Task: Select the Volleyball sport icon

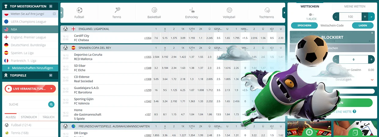Action: pos(229,10)
